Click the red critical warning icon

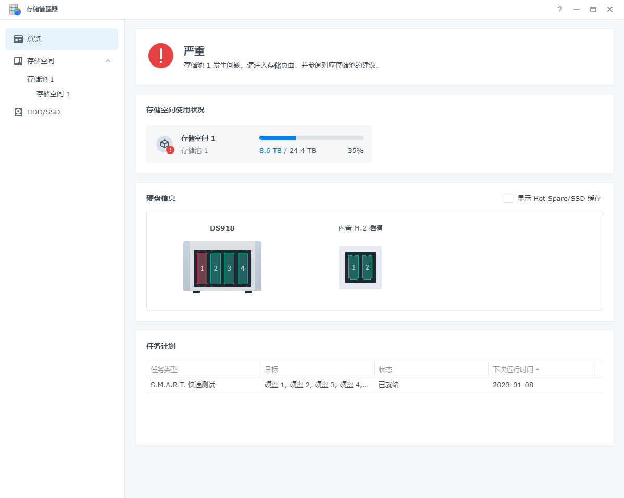point(161,56)
